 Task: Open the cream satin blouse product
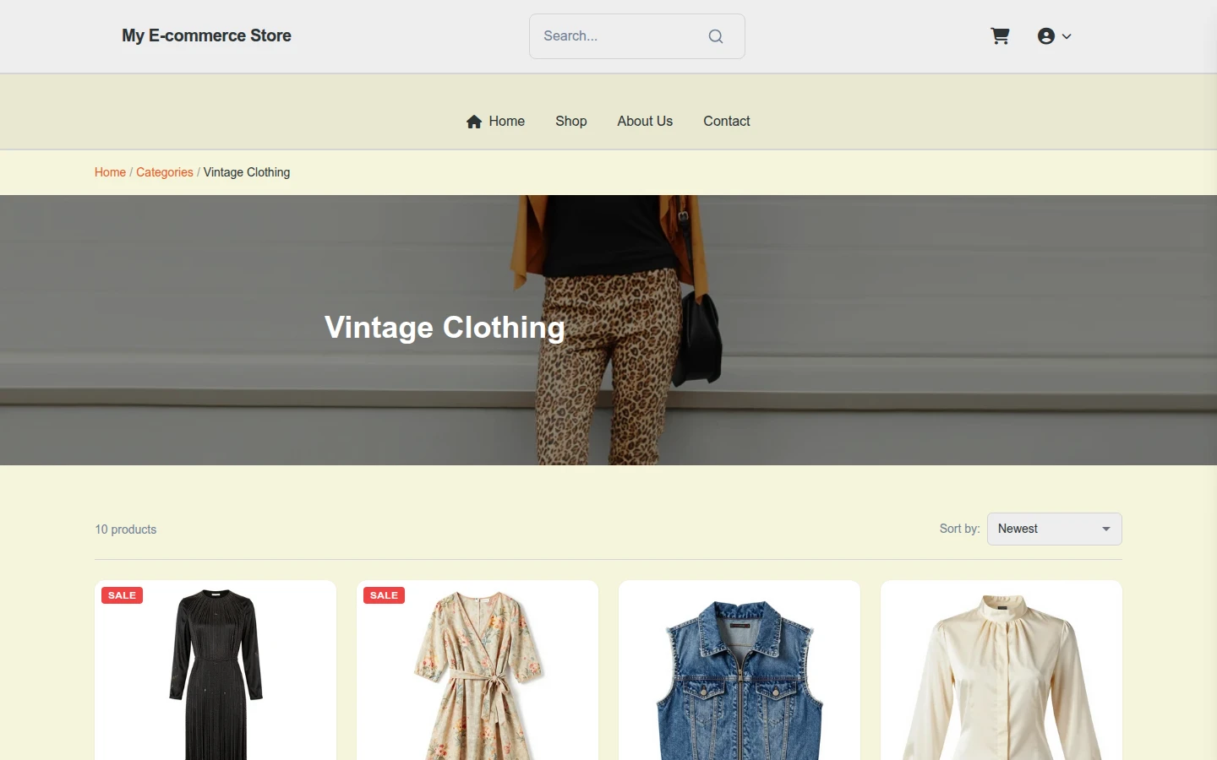point(1001,670)
